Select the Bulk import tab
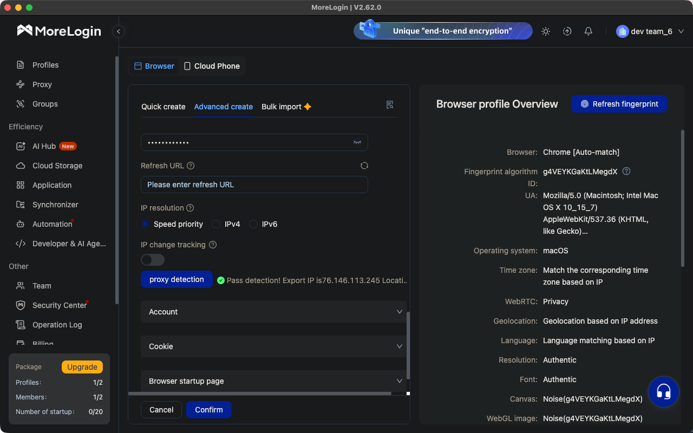The image size is (693, 433). (x=286, y=107)
